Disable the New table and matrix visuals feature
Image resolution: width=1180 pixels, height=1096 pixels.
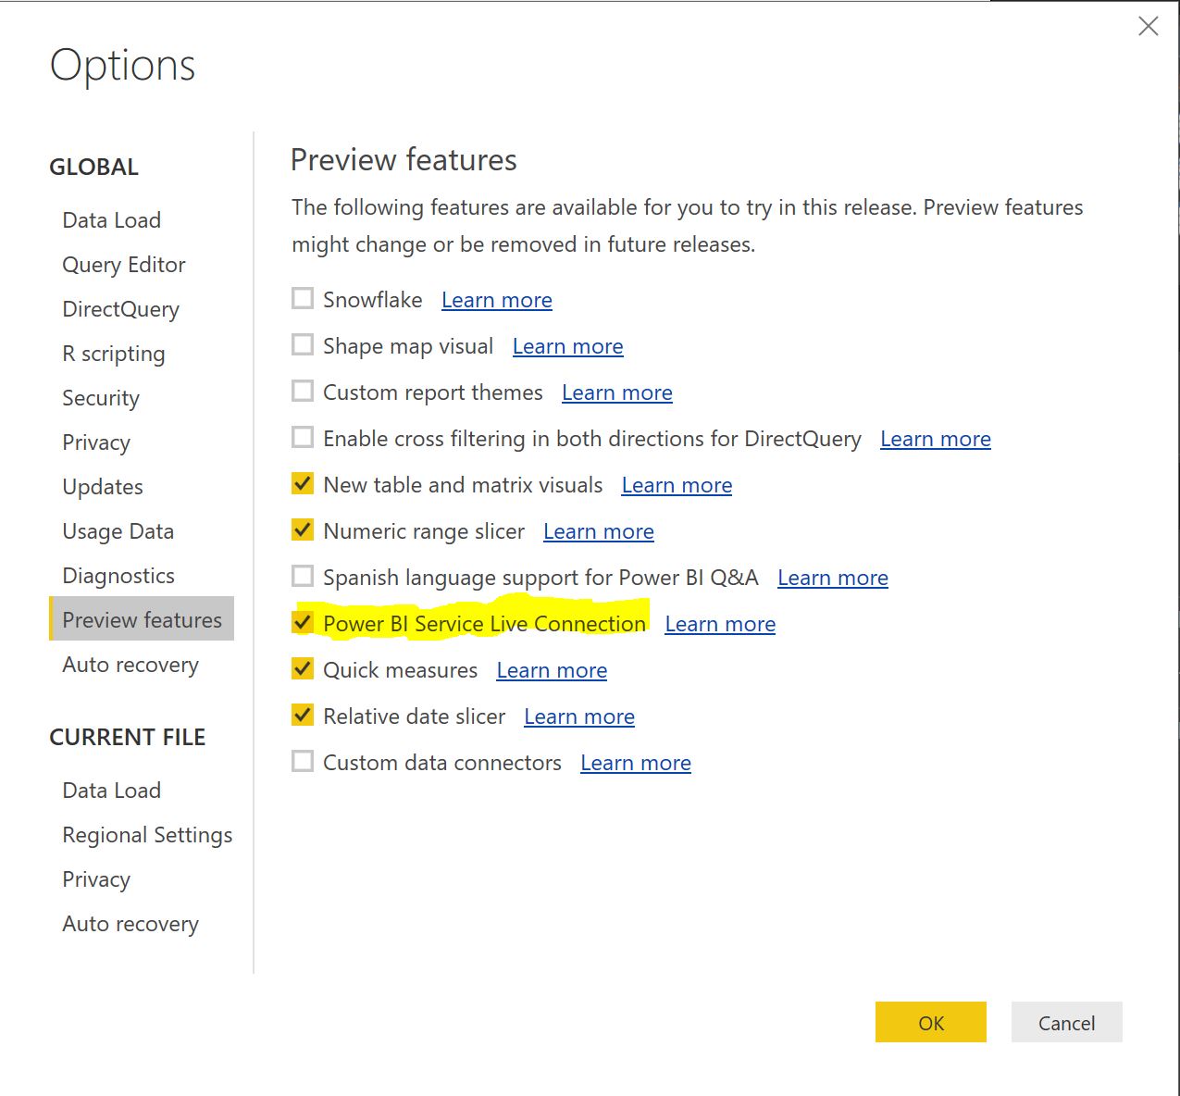[x=302, y=483]
